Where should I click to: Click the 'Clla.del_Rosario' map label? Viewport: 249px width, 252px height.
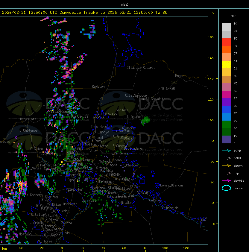141,68
